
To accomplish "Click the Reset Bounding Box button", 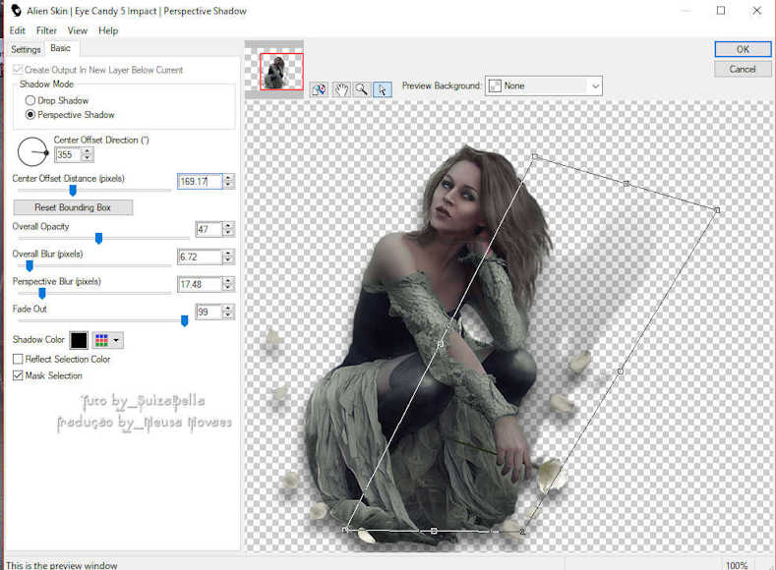I will click(73, 207).
